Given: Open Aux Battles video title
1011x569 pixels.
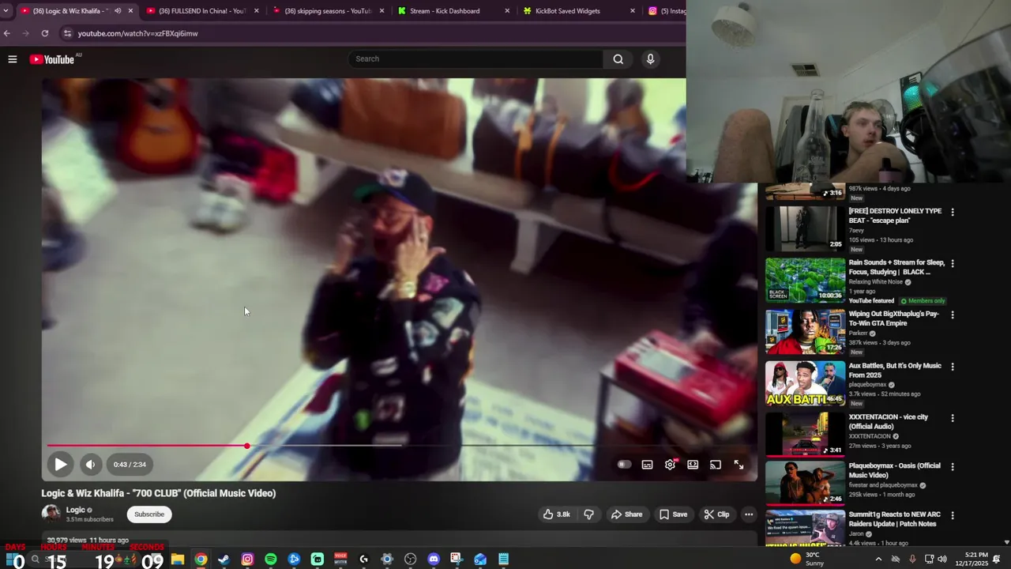Looking at the screenshot, I should click(895, 371).
